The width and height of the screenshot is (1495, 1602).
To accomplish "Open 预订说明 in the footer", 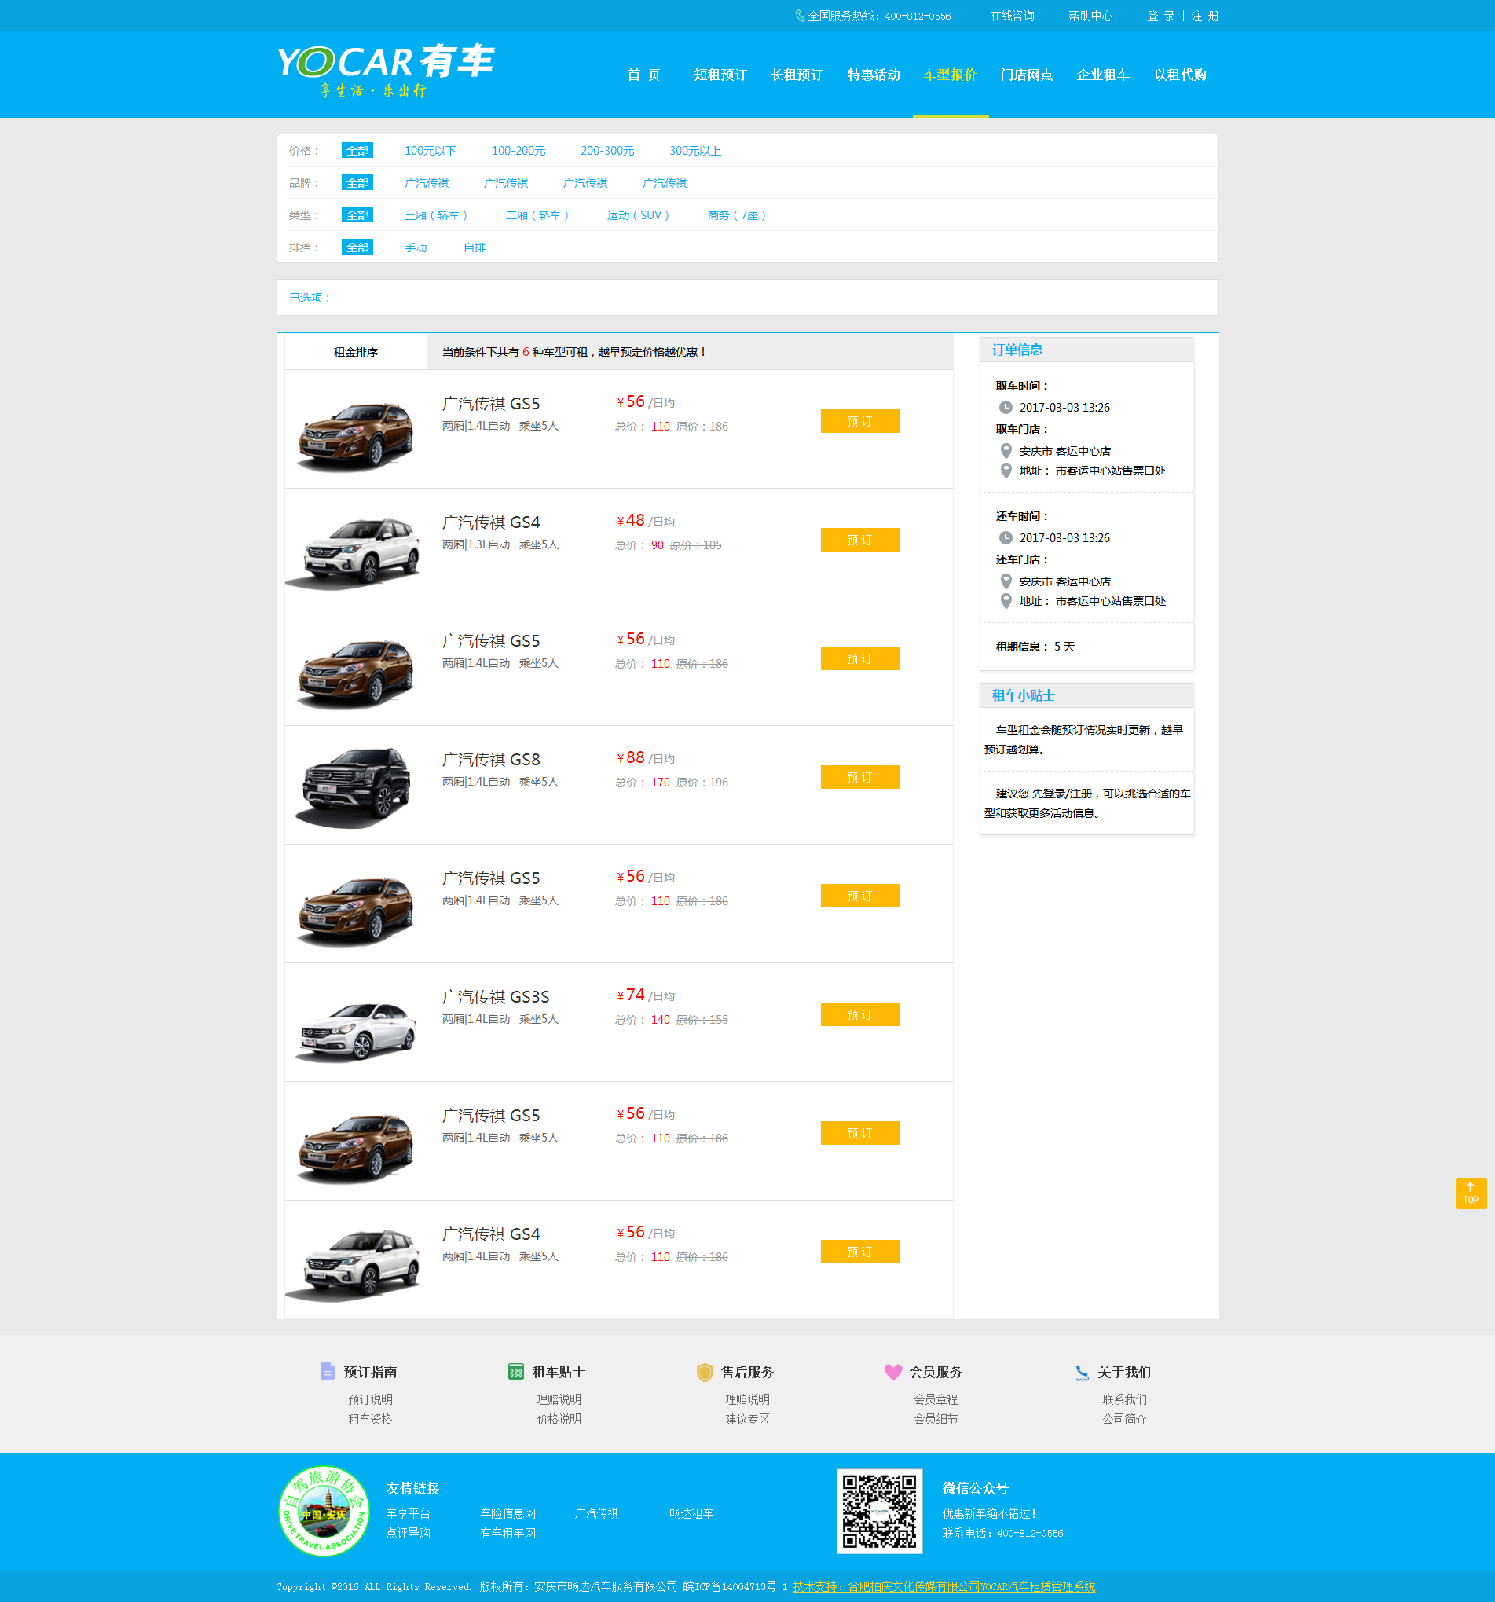I will [370, 1399].
